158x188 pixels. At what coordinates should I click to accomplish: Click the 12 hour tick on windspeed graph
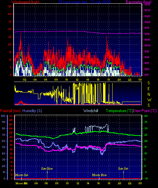coord(77,80)
